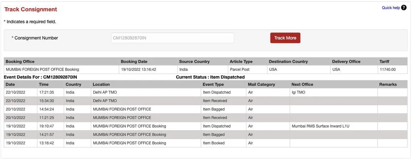Select the Remarks column header

tap(388, 84)
